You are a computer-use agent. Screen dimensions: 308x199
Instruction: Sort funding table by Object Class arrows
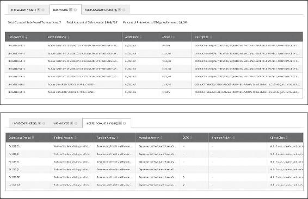click(287, 138)
